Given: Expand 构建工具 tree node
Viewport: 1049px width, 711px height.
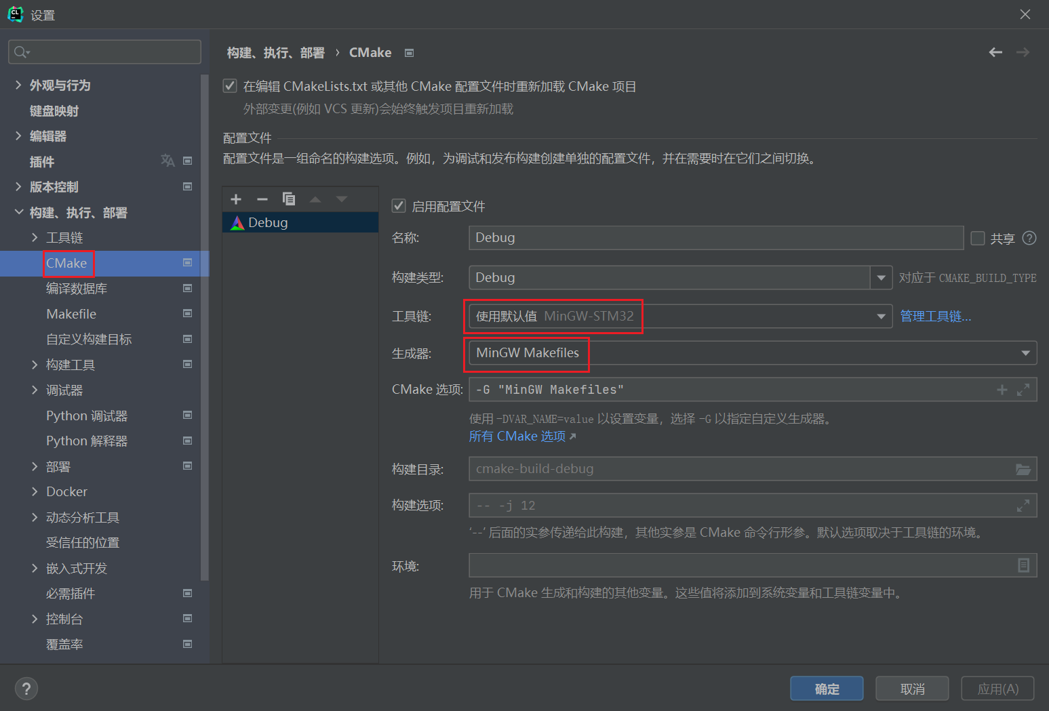Looking at the screenshot, I should (x=35, y=365).
